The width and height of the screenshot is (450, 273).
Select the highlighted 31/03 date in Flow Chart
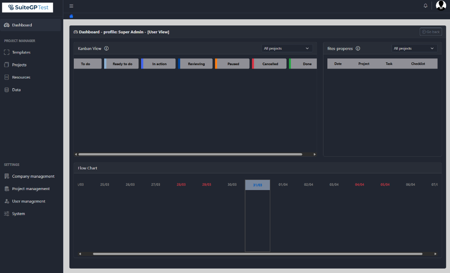click(257, 184)
